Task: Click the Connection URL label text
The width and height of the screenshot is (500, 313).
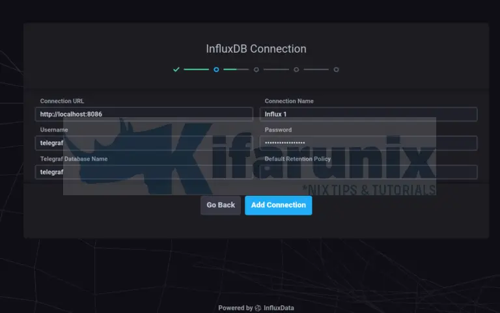Action: point(62,101)
